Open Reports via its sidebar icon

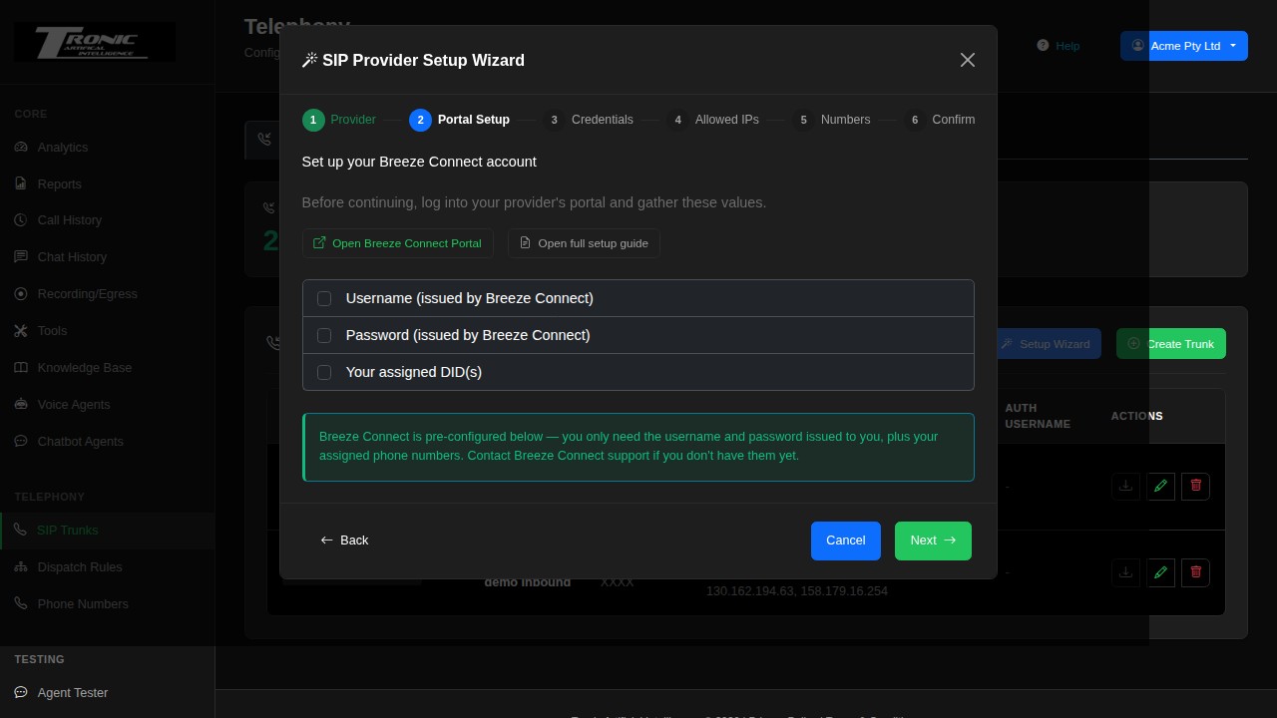[x=21, y=184]
